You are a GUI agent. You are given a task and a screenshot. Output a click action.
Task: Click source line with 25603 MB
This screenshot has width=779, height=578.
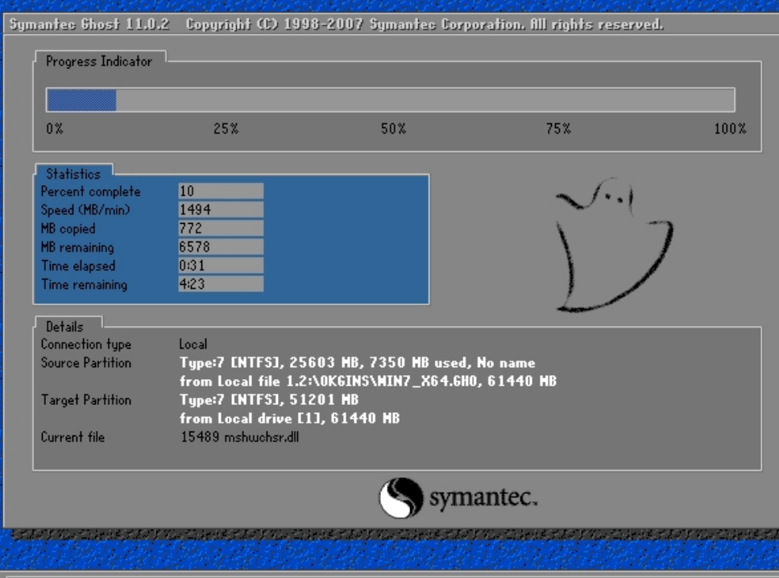(x=357, y=363)
